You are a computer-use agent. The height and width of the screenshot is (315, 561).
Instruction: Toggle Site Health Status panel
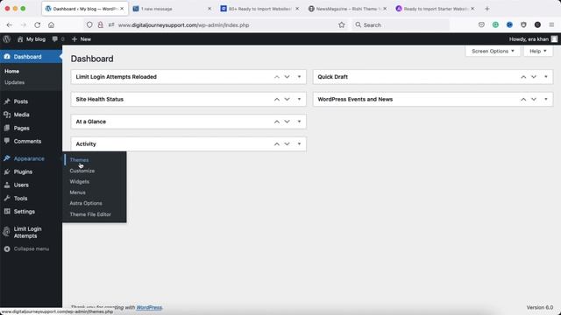pos(299,99)
